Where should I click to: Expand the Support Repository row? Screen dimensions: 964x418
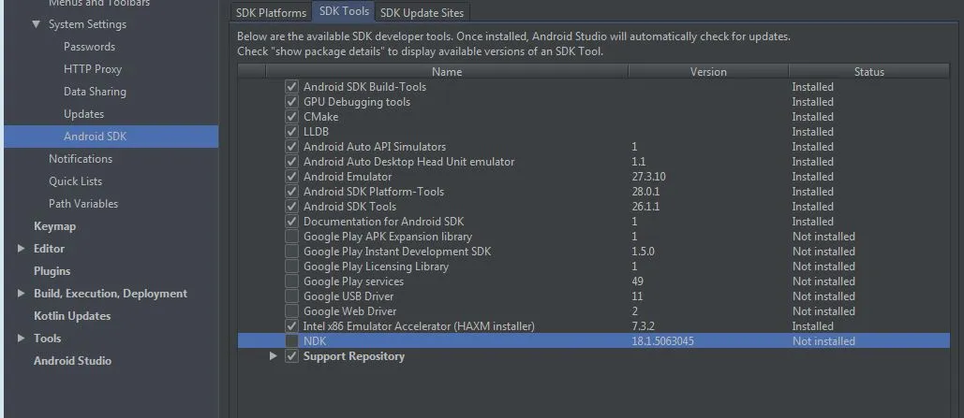[x=273, y=356]
